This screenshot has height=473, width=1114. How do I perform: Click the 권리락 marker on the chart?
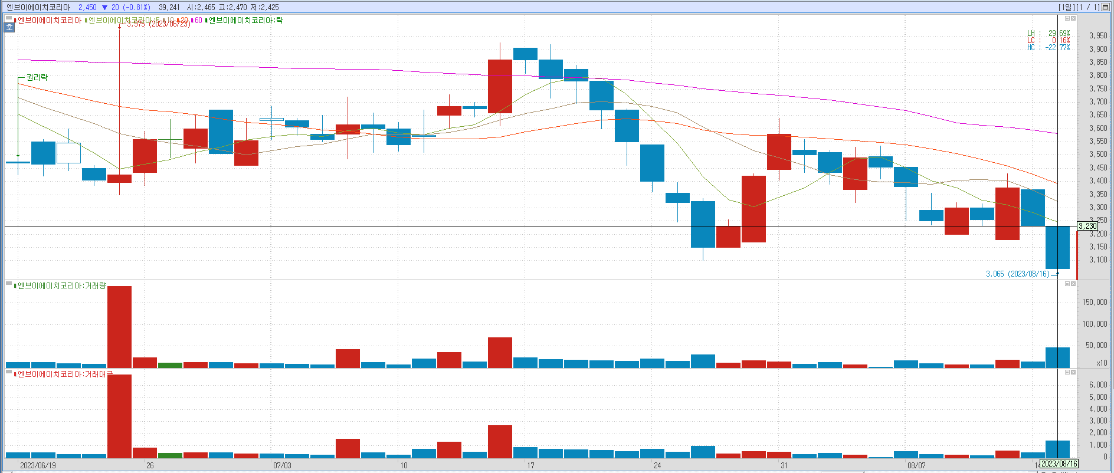pos(37,77)
